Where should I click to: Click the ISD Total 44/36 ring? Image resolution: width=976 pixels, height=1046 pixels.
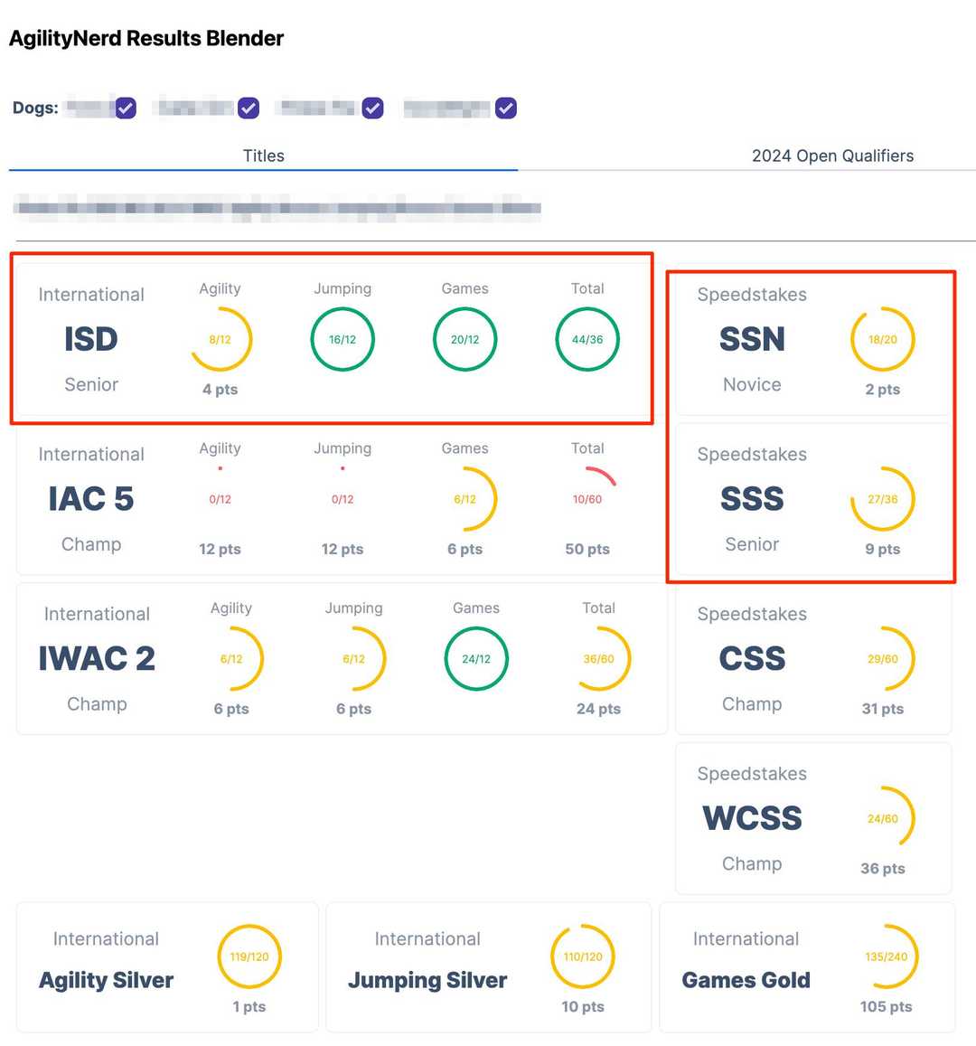click(x=587, y=340)
